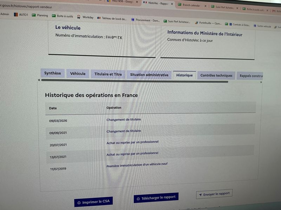Viewport: 281px width, 210px height.
Task: Click the tab strip right scroll arrow
Action: [x=261, y=82]
